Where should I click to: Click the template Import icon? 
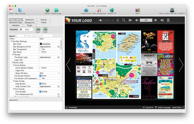tap(45, 29)
